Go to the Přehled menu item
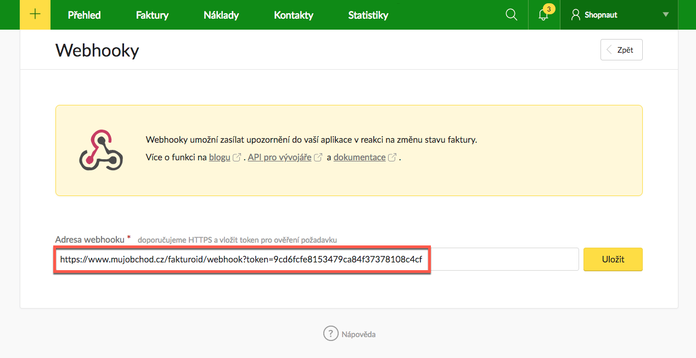This screenshot has width=696, height=358. tap(83, 15)
